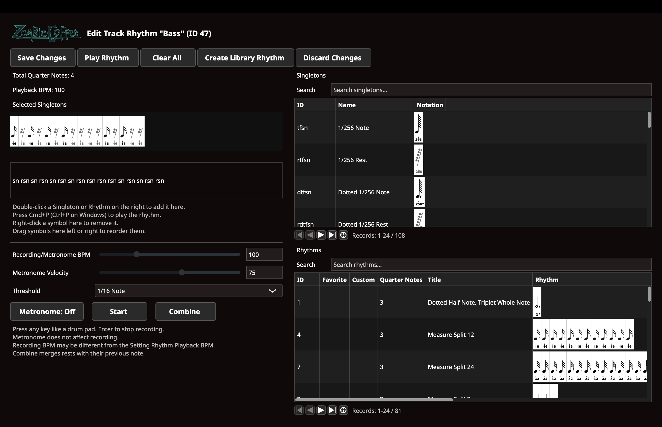662x427 pixels.
Task: Go to last page of Singletons records
Action: 332,235
